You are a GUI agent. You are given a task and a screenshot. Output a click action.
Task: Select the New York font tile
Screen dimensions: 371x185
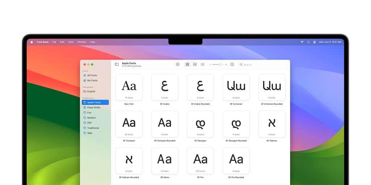pos(129,87)
